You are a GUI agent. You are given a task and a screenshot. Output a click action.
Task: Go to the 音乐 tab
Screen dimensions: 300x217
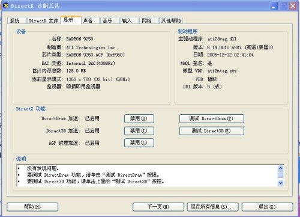pyautogui.click(x=109, y=20)
